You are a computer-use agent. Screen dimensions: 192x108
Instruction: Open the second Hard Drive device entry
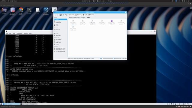click(x=61, y=50)
